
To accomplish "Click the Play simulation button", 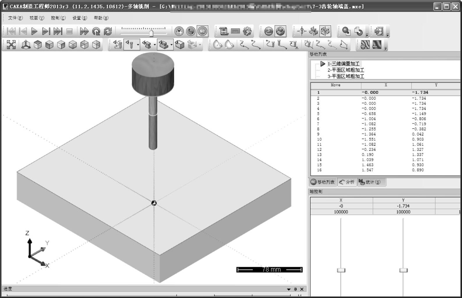I will 34,31.
